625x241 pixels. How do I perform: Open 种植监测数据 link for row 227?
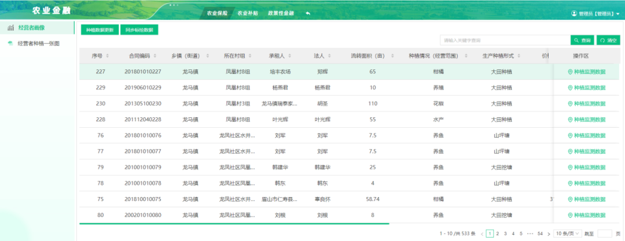[x=587, y=72]
